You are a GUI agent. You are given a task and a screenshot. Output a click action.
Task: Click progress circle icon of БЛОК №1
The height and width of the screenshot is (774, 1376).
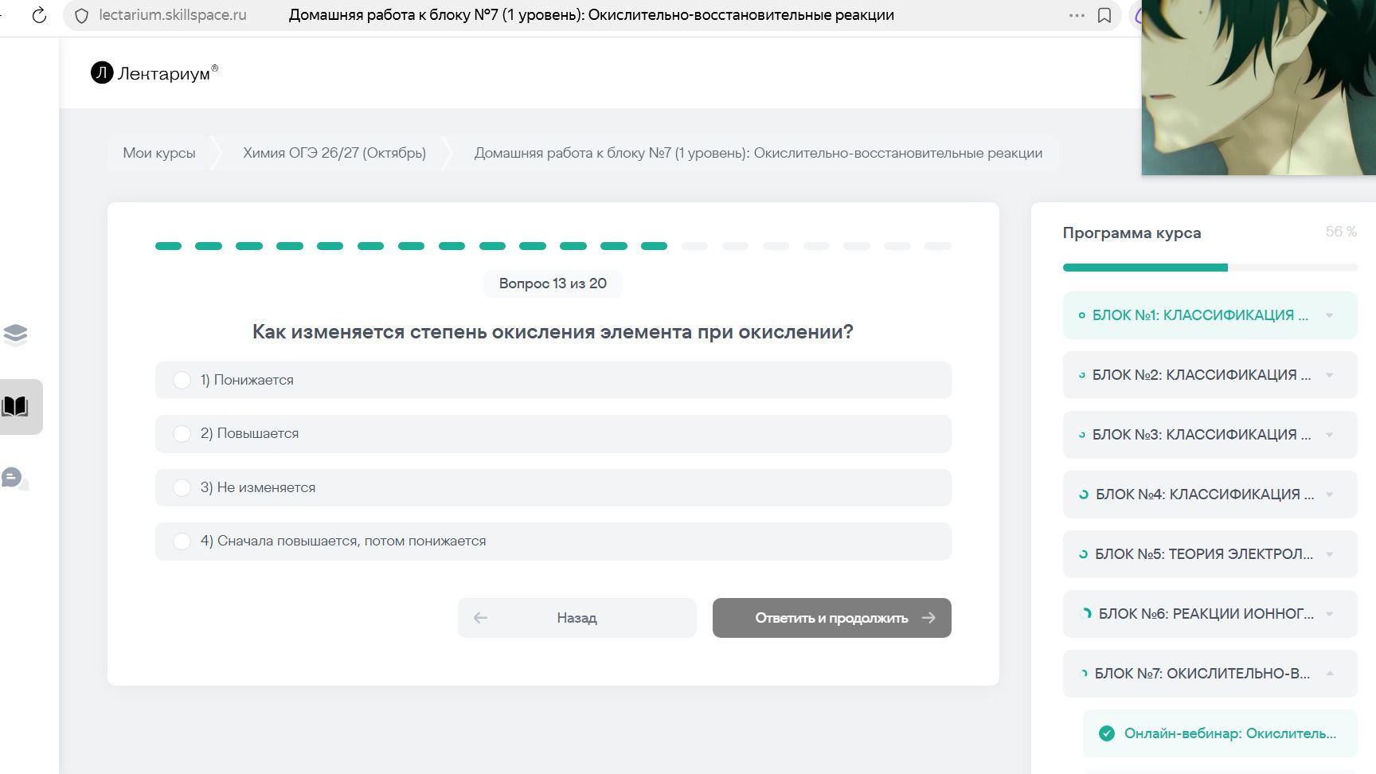click(1081, 315)
